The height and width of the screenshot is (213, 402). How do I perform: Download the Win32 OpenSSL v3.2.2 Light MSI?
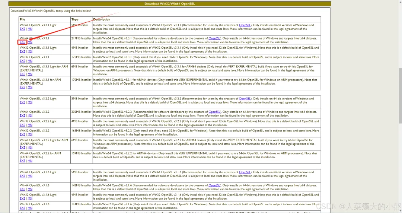click(30, 125)
